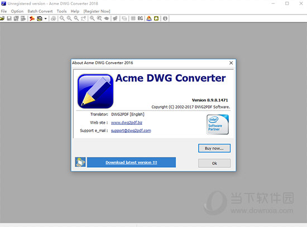
Task: Maximize the main application window
Action: pyautogui.click(x=287, y=3)
